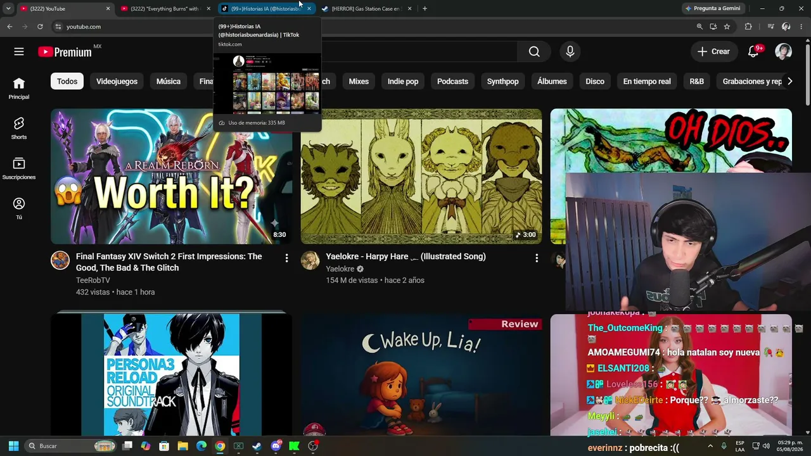Viewport: 811px width, 456px height.
Task: Open Chrome media controls icon
Action: 770,27
